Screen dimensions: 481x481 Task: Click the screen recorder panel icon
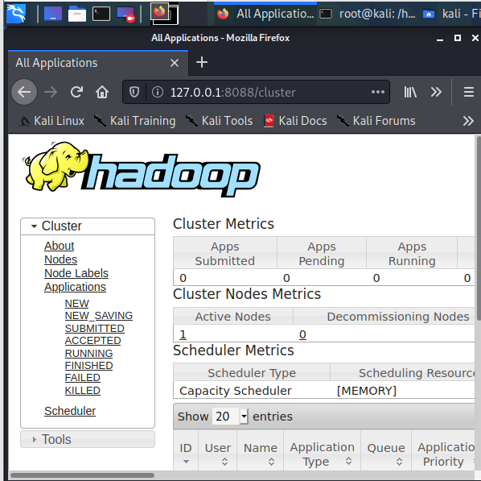pyautogui.click(x=125, y=15)
